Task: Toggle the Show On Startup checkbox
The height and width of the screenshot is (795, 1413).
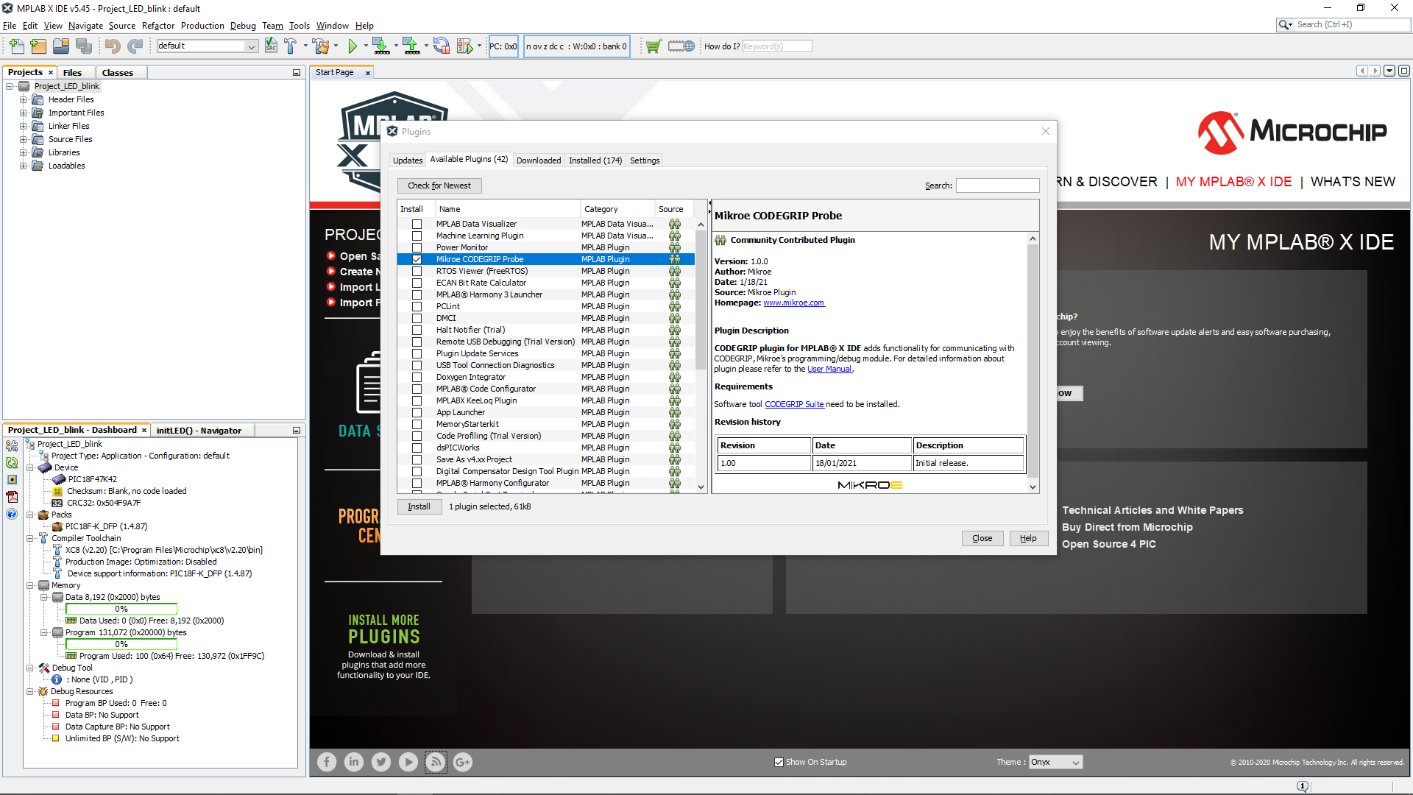Action: click(779, 762)
